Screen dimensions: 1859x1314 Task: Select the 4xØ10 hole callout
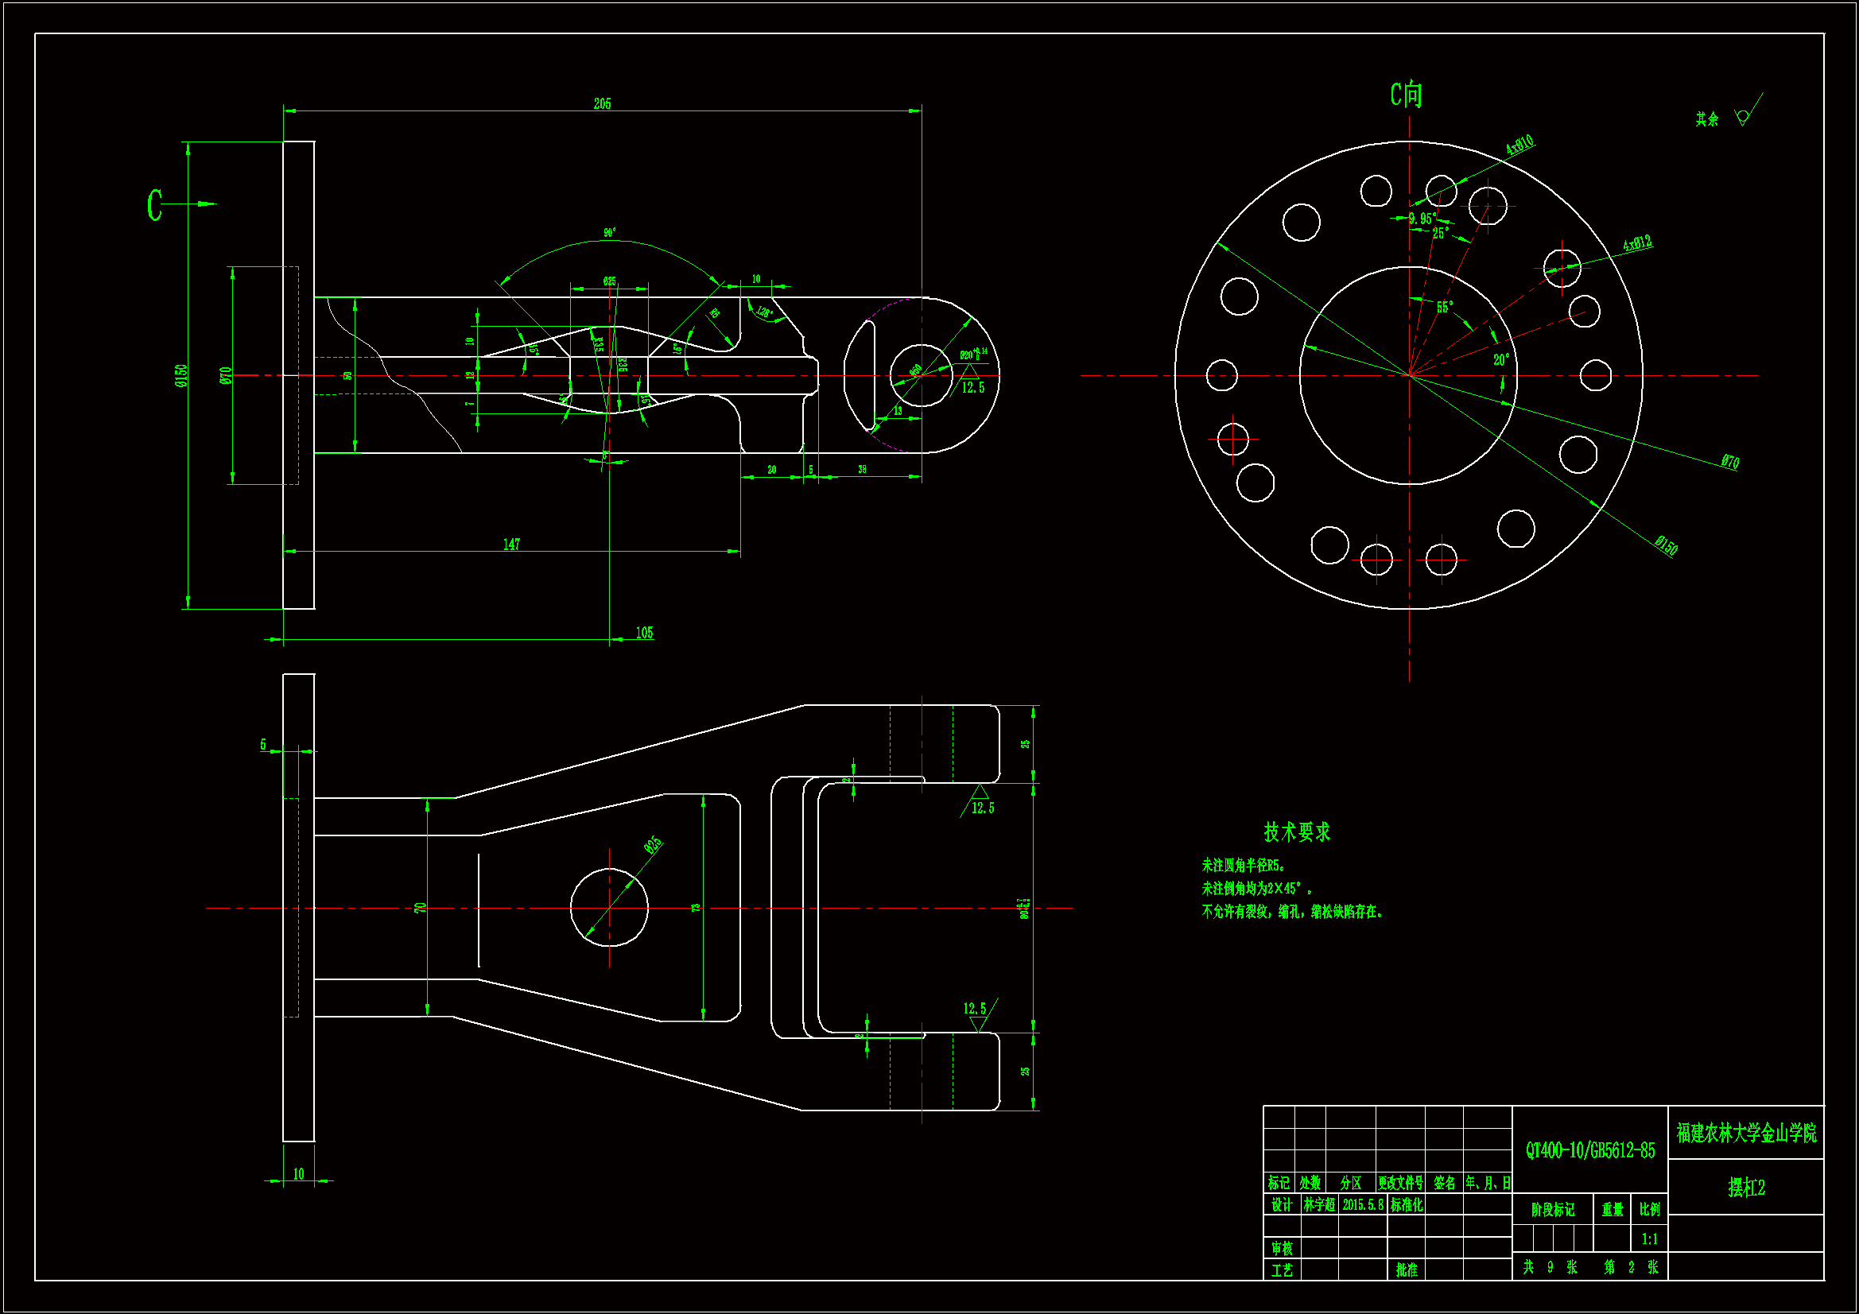[1519, 145]
